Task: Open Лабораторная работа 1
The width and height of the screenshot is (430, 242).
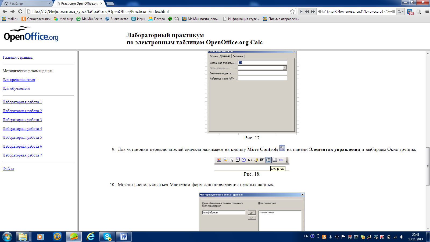Action: pyautogui.click(x=22, y=102)
